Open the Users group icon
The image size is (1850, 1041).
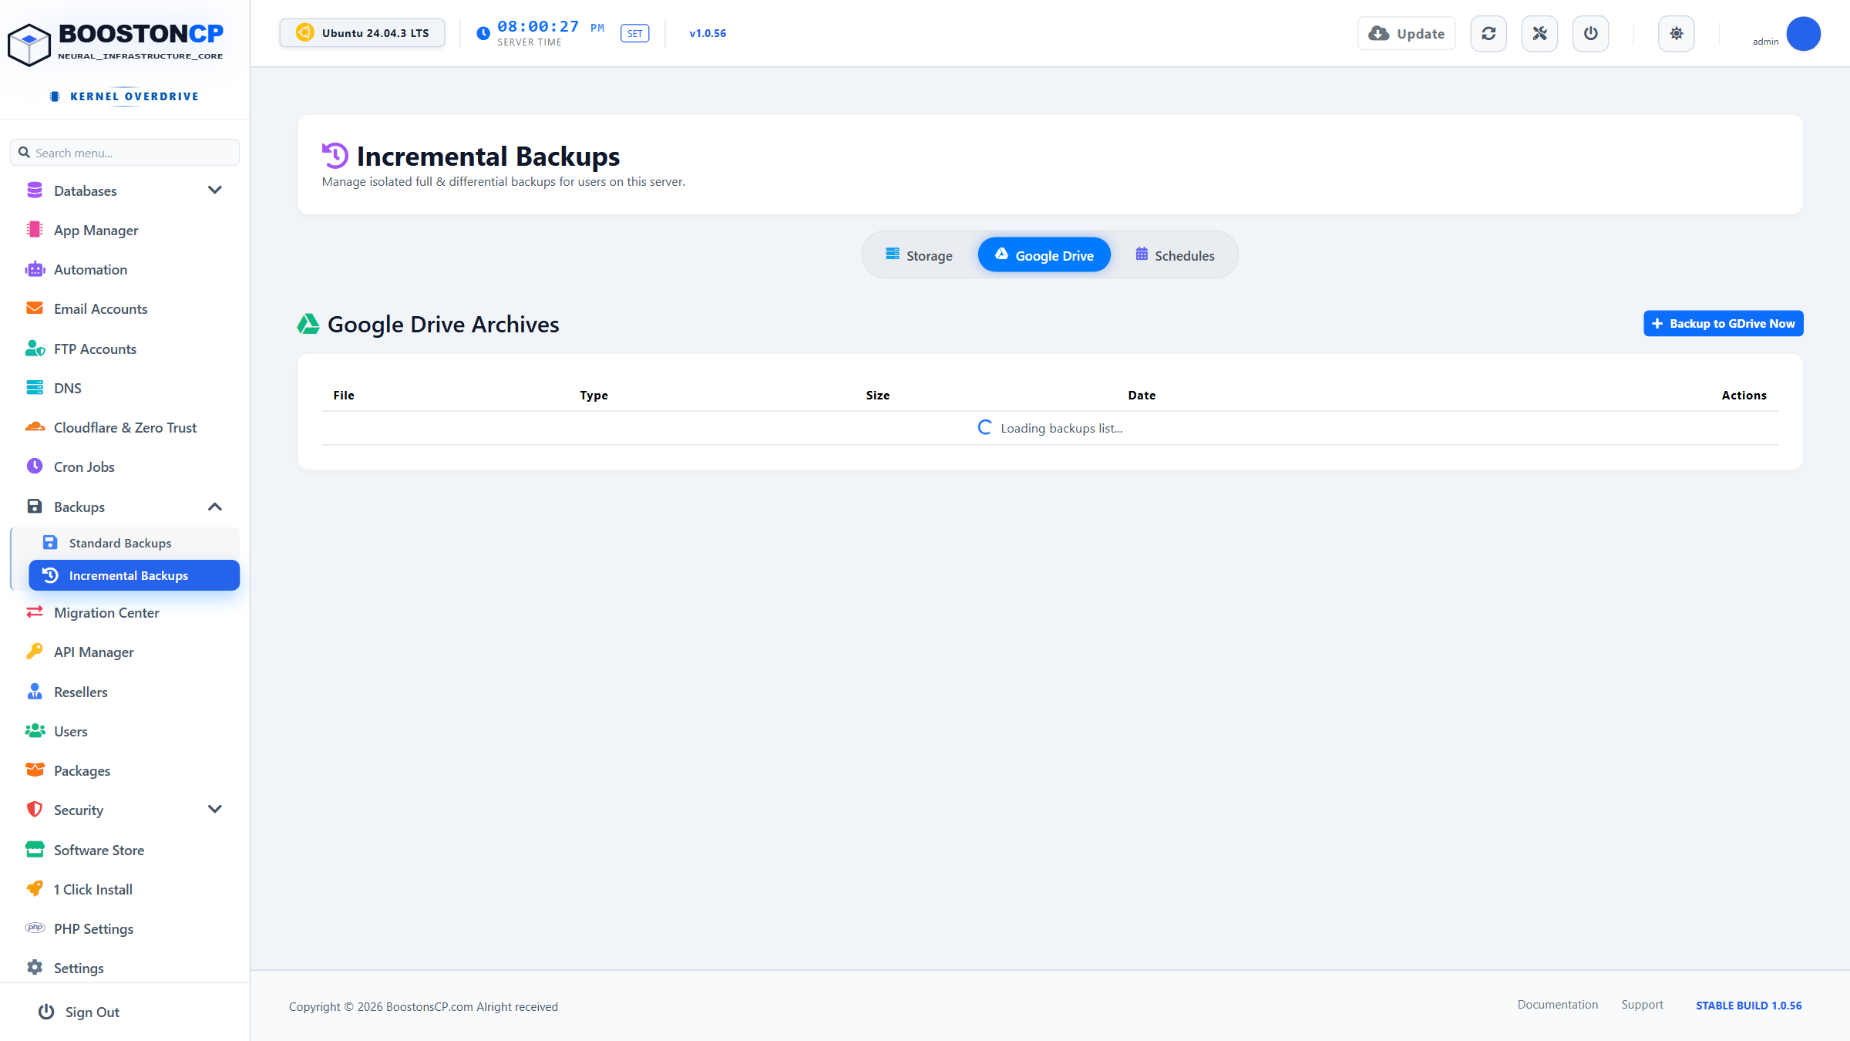point(35,731)
